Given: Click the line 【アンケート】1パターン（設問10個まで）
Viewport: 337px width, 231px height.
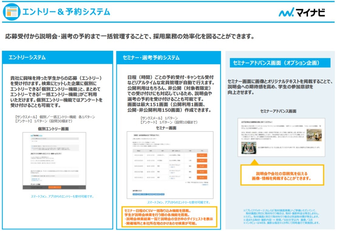Looking at the screenshot, I should coord(168,122).
